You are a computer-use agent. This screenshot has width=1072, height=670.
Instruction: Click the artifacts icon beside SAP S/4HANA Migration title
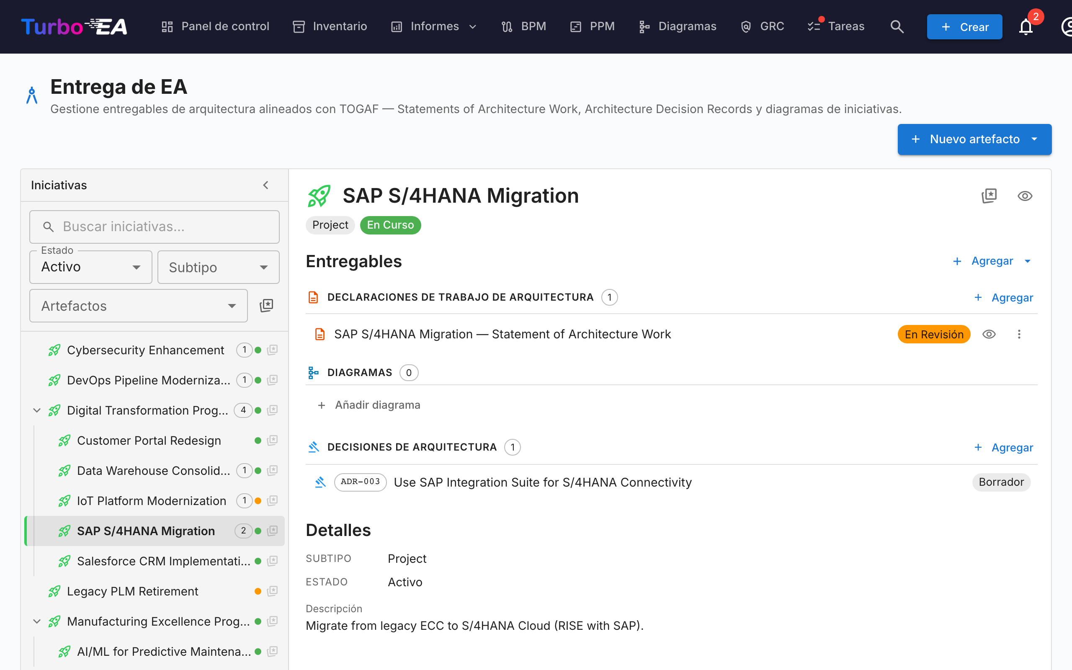point(989,196)
